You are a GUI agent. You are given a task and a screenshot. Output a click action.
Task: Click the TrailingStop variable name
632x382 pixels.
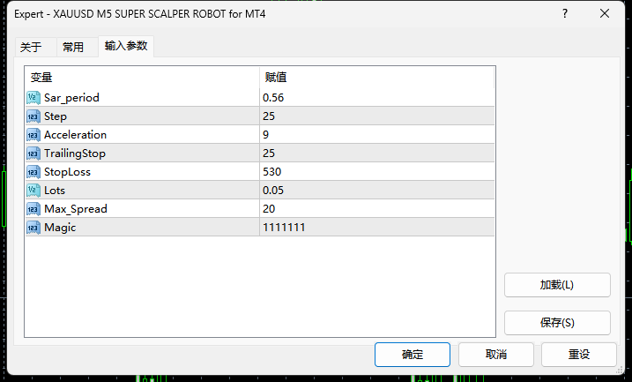(75, 154)
